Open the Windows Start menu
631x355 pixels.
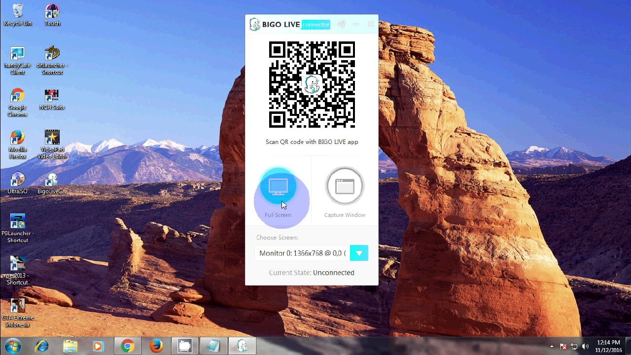tap(13, 346)
